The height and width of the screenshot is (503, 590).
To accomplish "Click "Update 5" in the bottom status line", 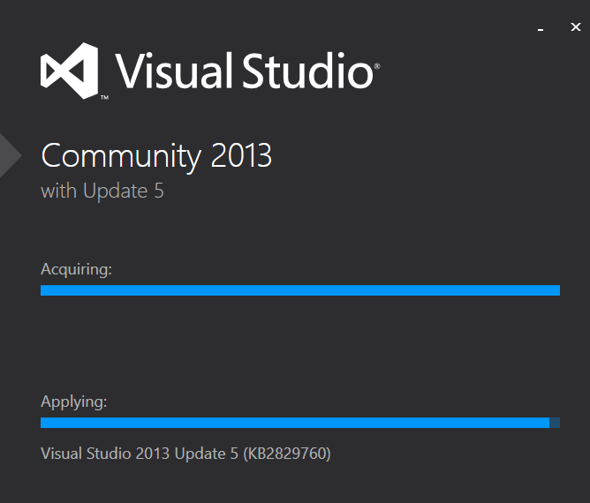I will [x=207, y=454].
